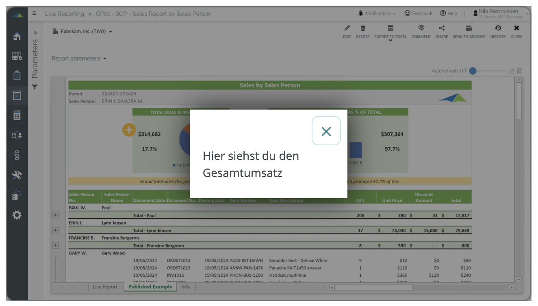Expand the Report parameters section
538x306 pixels.
click(x=79, y=58)
